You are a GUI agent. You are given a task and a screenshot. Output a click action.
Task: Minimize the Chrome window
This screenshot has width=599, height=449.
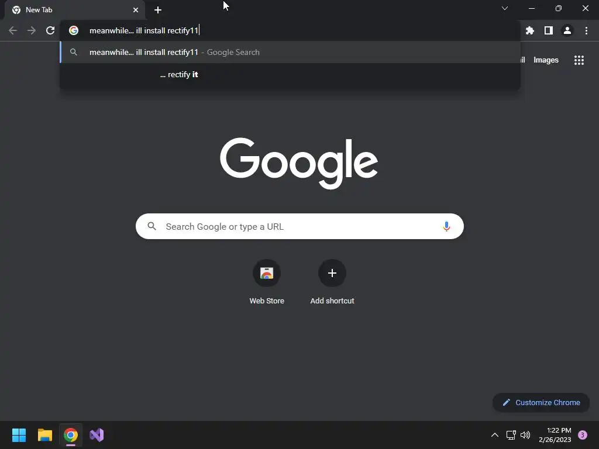[532, 8]
